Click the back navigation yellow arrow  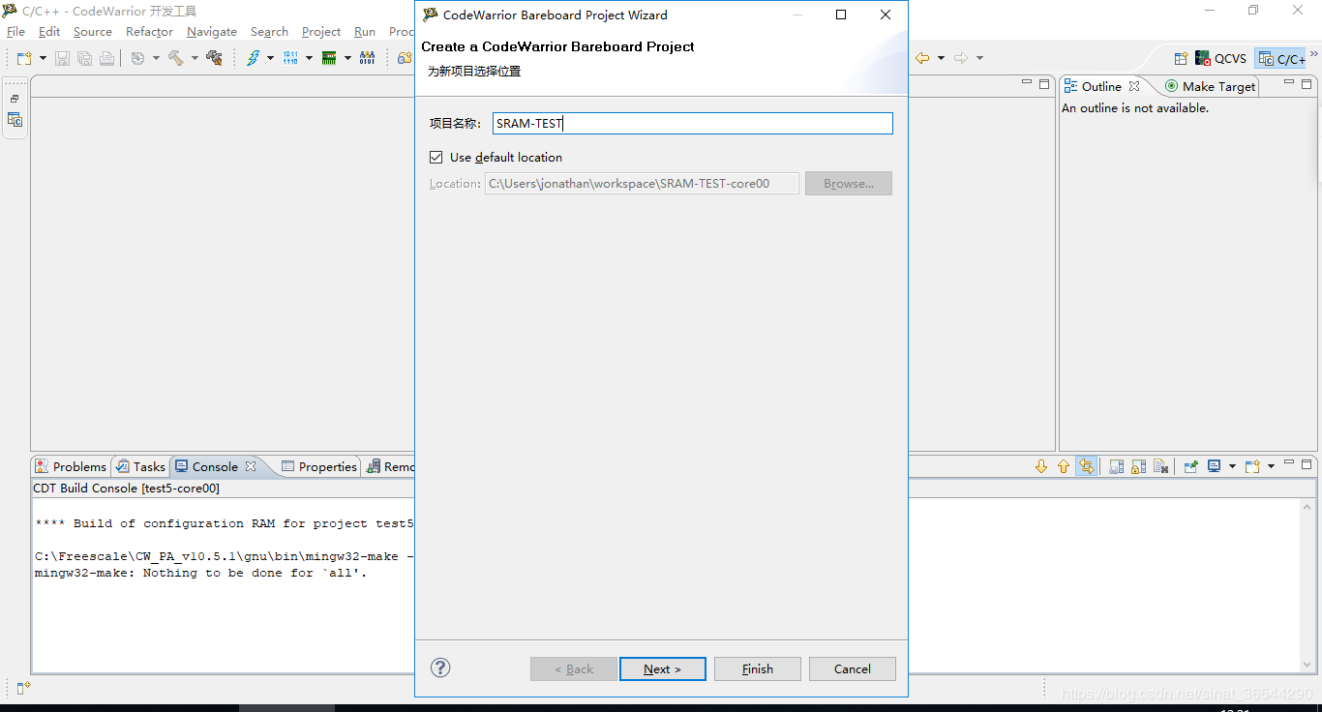coord(921,58)
